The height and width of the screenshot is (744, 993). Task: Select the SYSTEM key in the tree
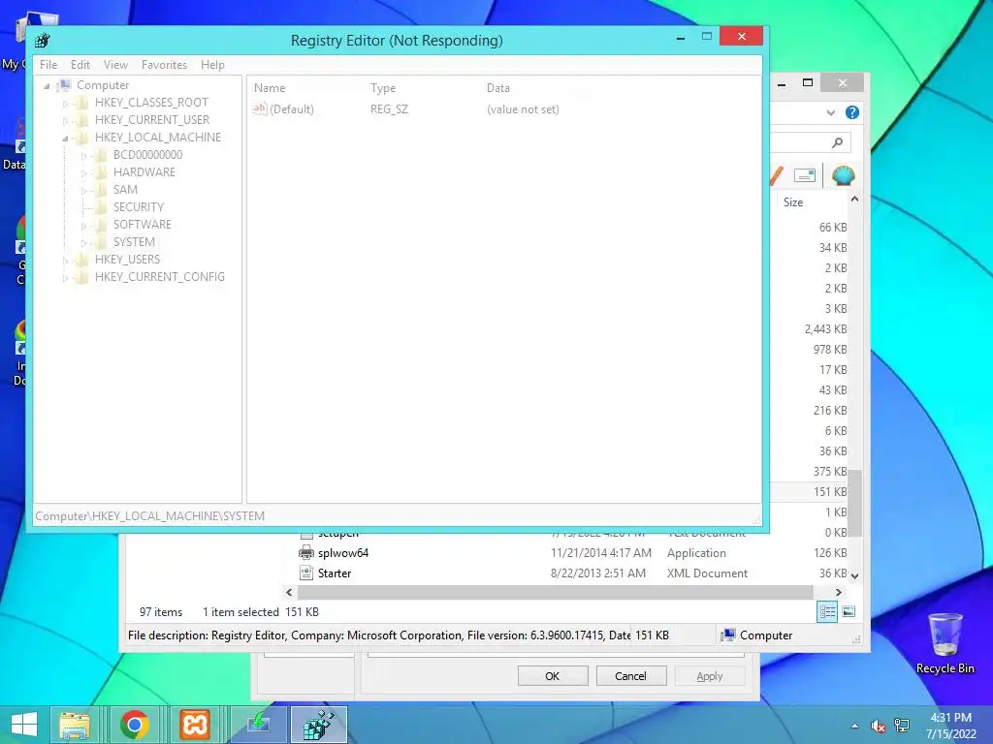click(x=134, y=241)
